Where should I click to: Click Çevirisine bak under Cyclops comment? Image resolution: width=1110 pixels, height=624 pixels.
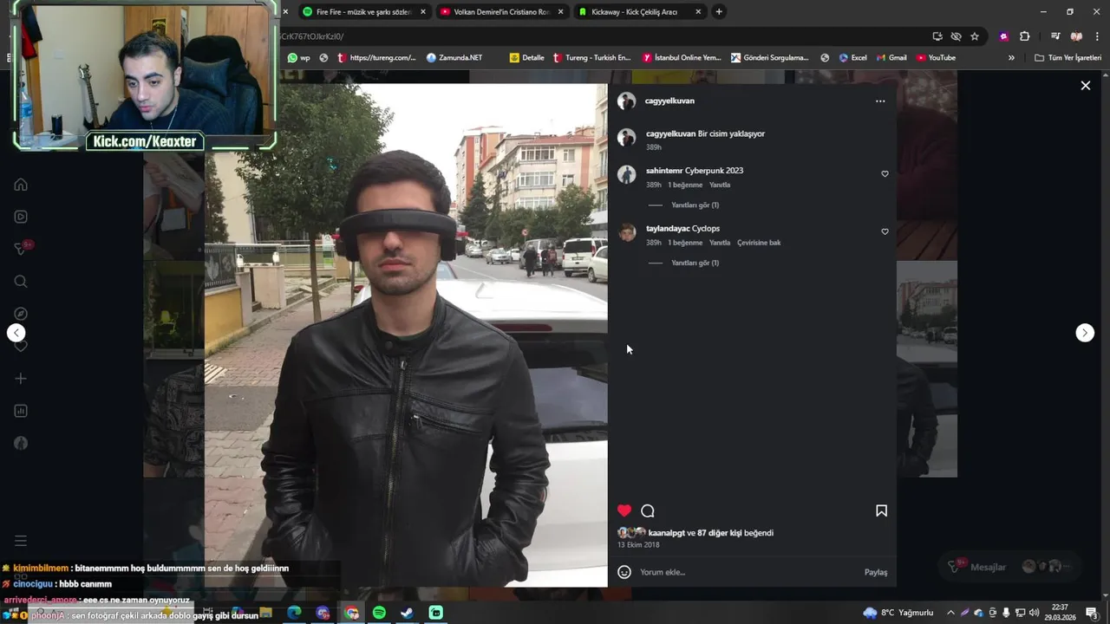pyautogui.click(x=759, y=243)
